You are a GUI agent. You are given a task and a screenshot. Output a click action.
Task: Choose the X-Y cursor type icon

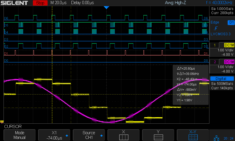coord(193,137)
